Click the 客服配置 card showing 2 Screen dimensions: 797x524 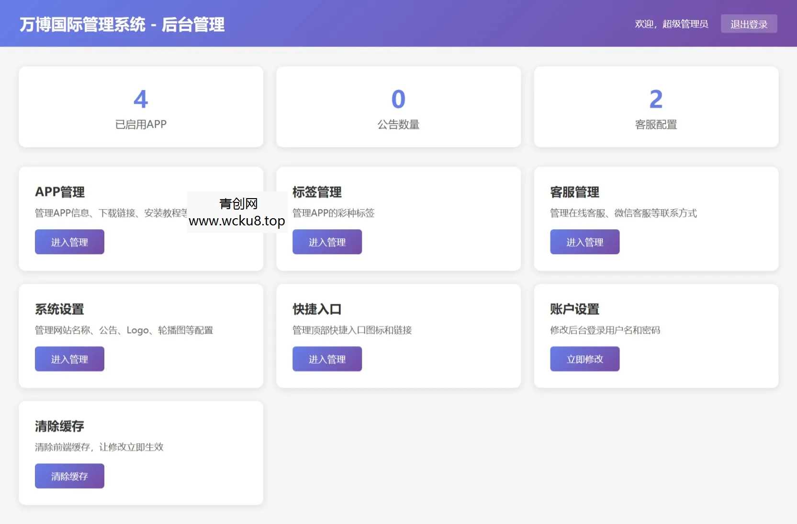click(x=655, y=106)
